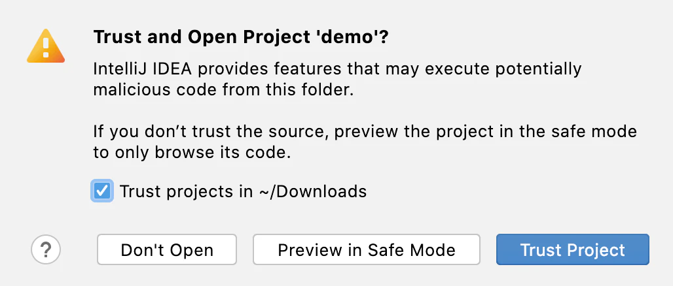This screenshot has width=673, height=286.
Task: Trust the demo project with Trust Project
Action: (573, 249)
